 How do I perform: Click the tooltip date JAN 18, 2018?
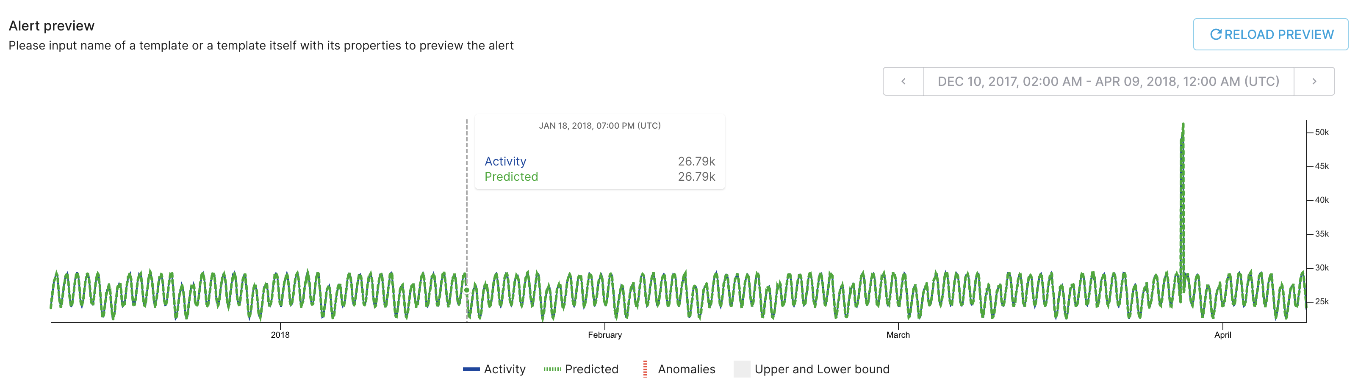click(x=599, y=126)
